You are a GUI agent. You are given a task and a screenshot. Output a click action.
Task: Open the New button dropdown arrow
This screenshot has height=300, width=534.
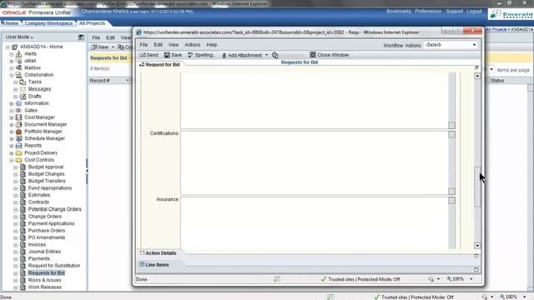tap(113, 47)
